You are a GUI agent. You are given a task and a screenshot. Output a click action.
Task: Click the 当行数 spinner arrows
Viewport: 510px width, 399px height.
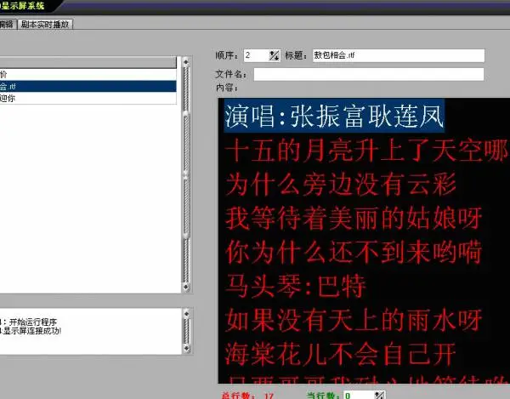point(380,395)
